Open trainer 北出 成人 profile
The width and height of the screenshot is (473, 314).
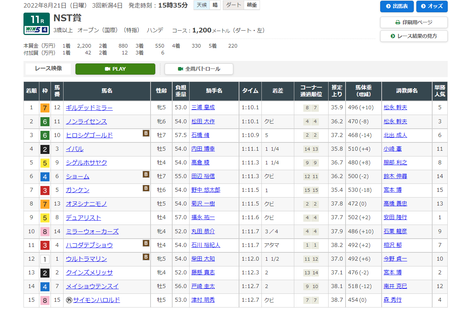click(x=395, y=135)
